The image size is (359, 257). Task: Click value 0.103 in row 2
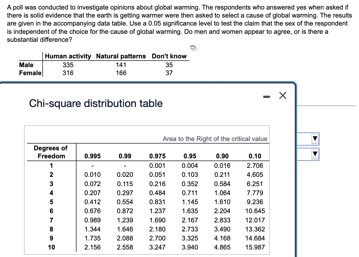pyautogui.click(x=190, y=175)
